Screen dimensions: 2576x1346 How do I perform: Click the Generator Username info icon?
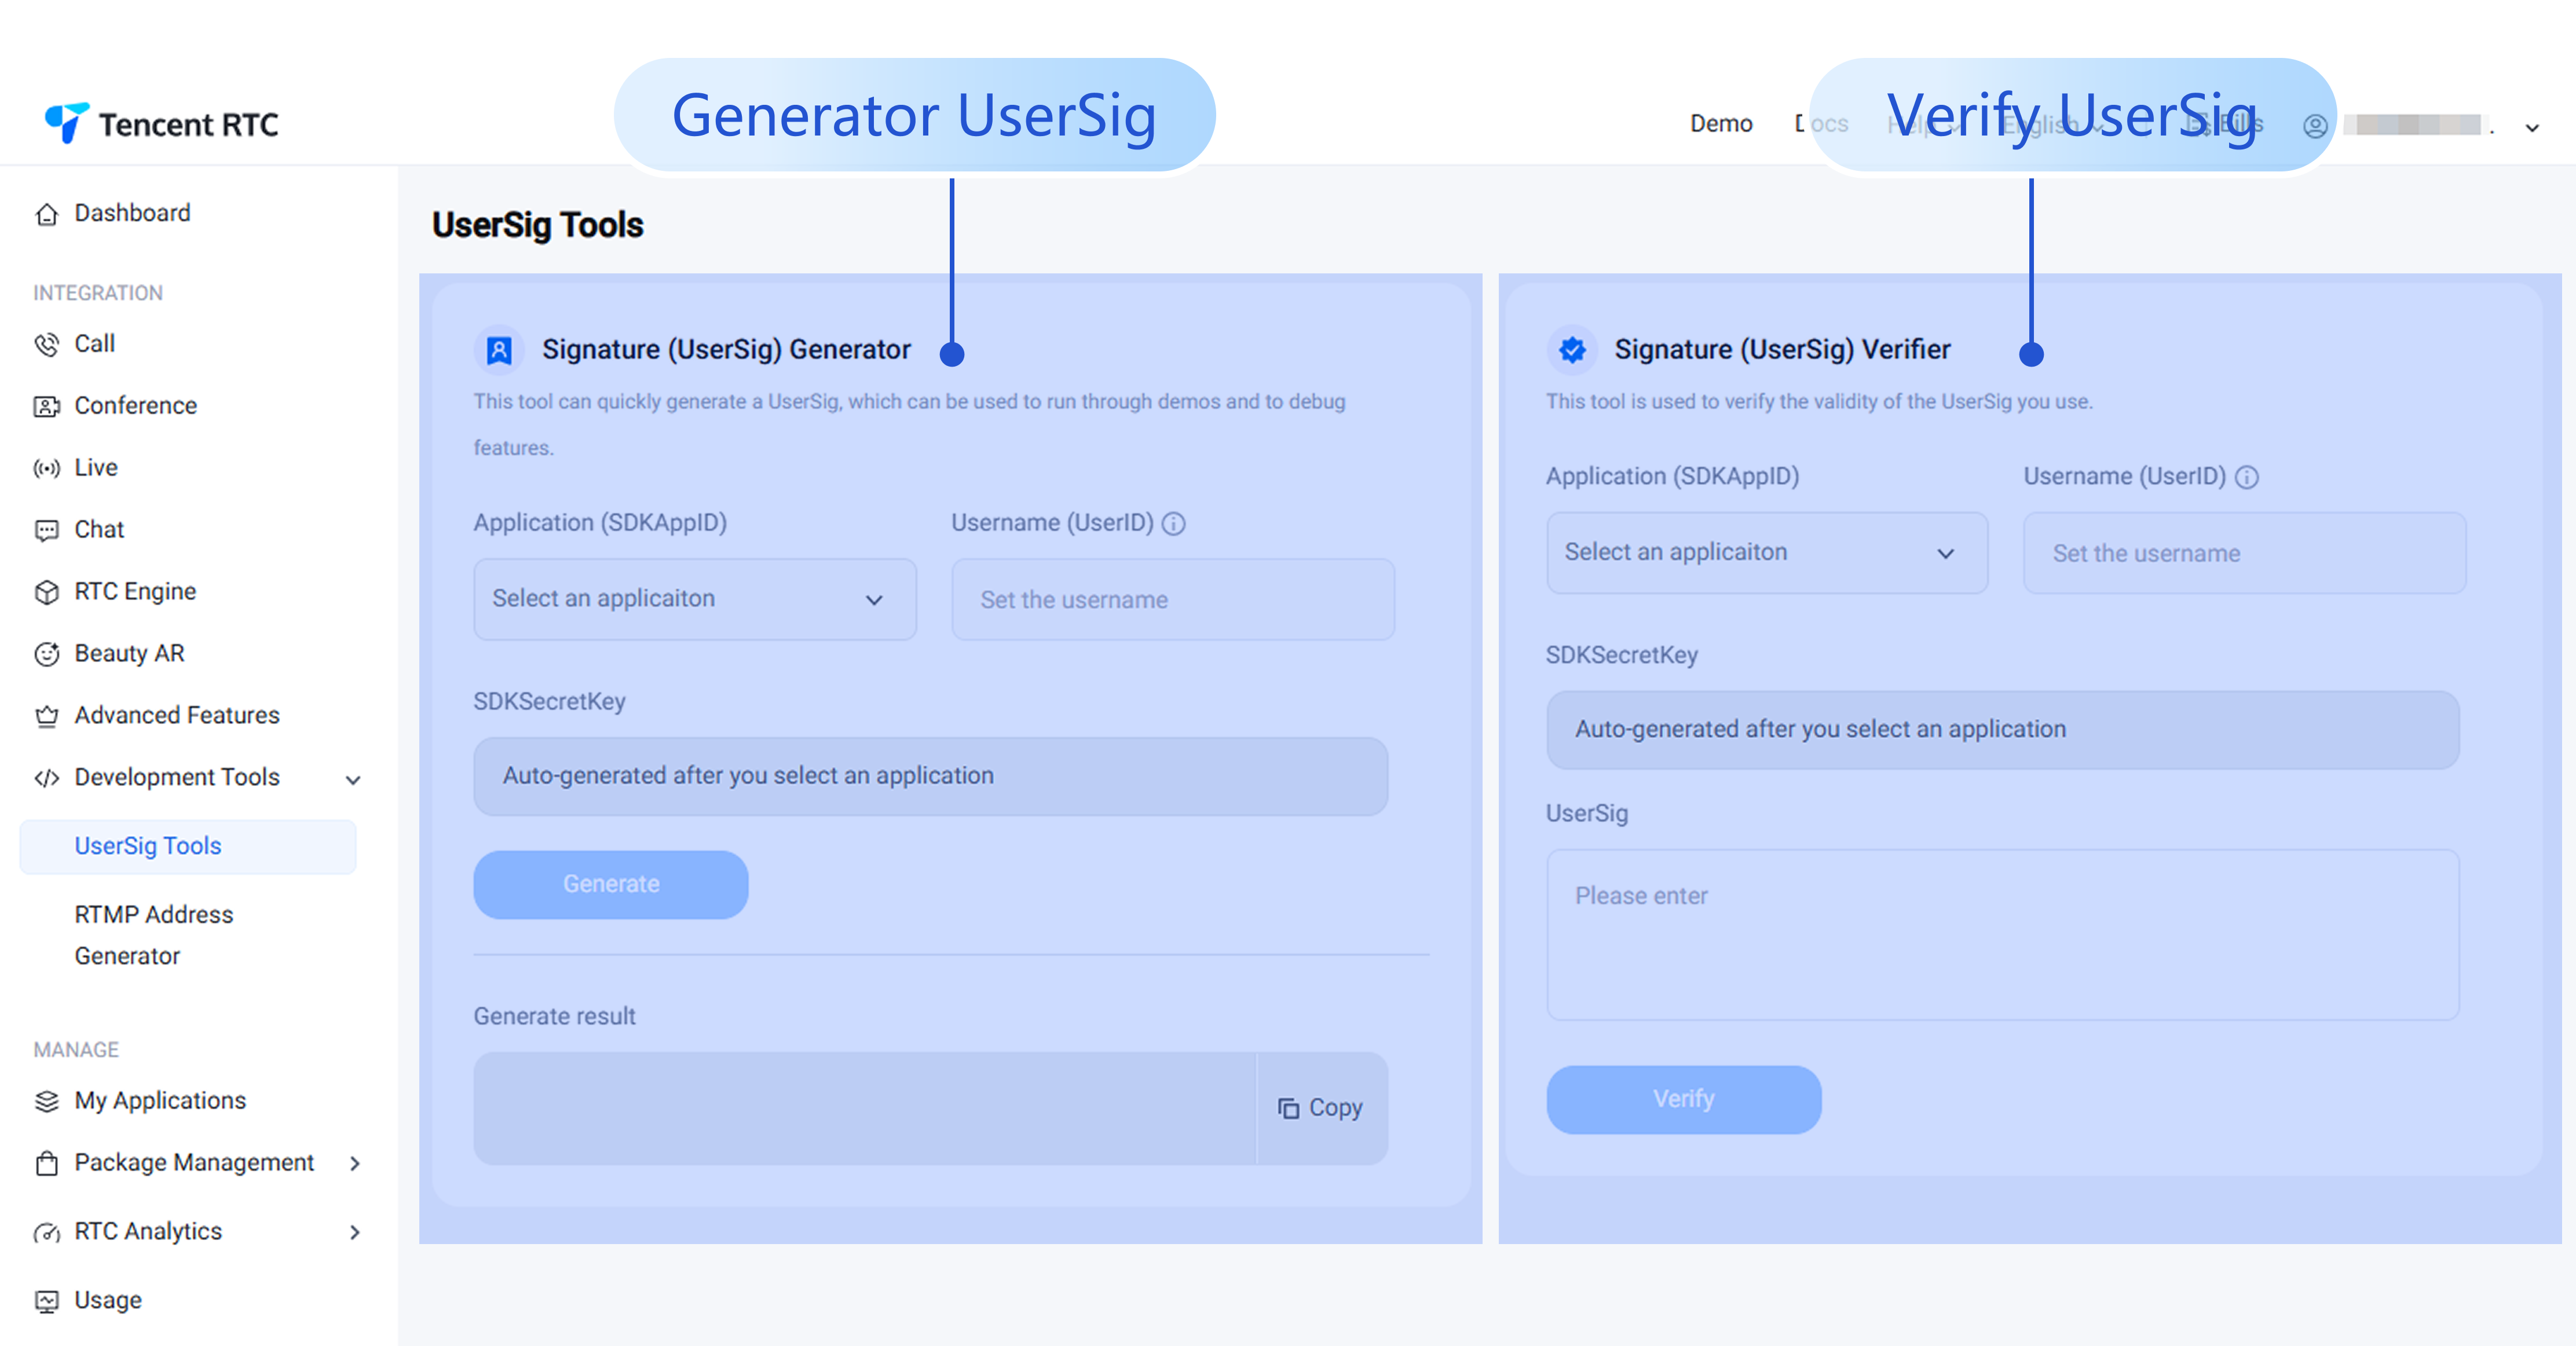point(1174,523)
